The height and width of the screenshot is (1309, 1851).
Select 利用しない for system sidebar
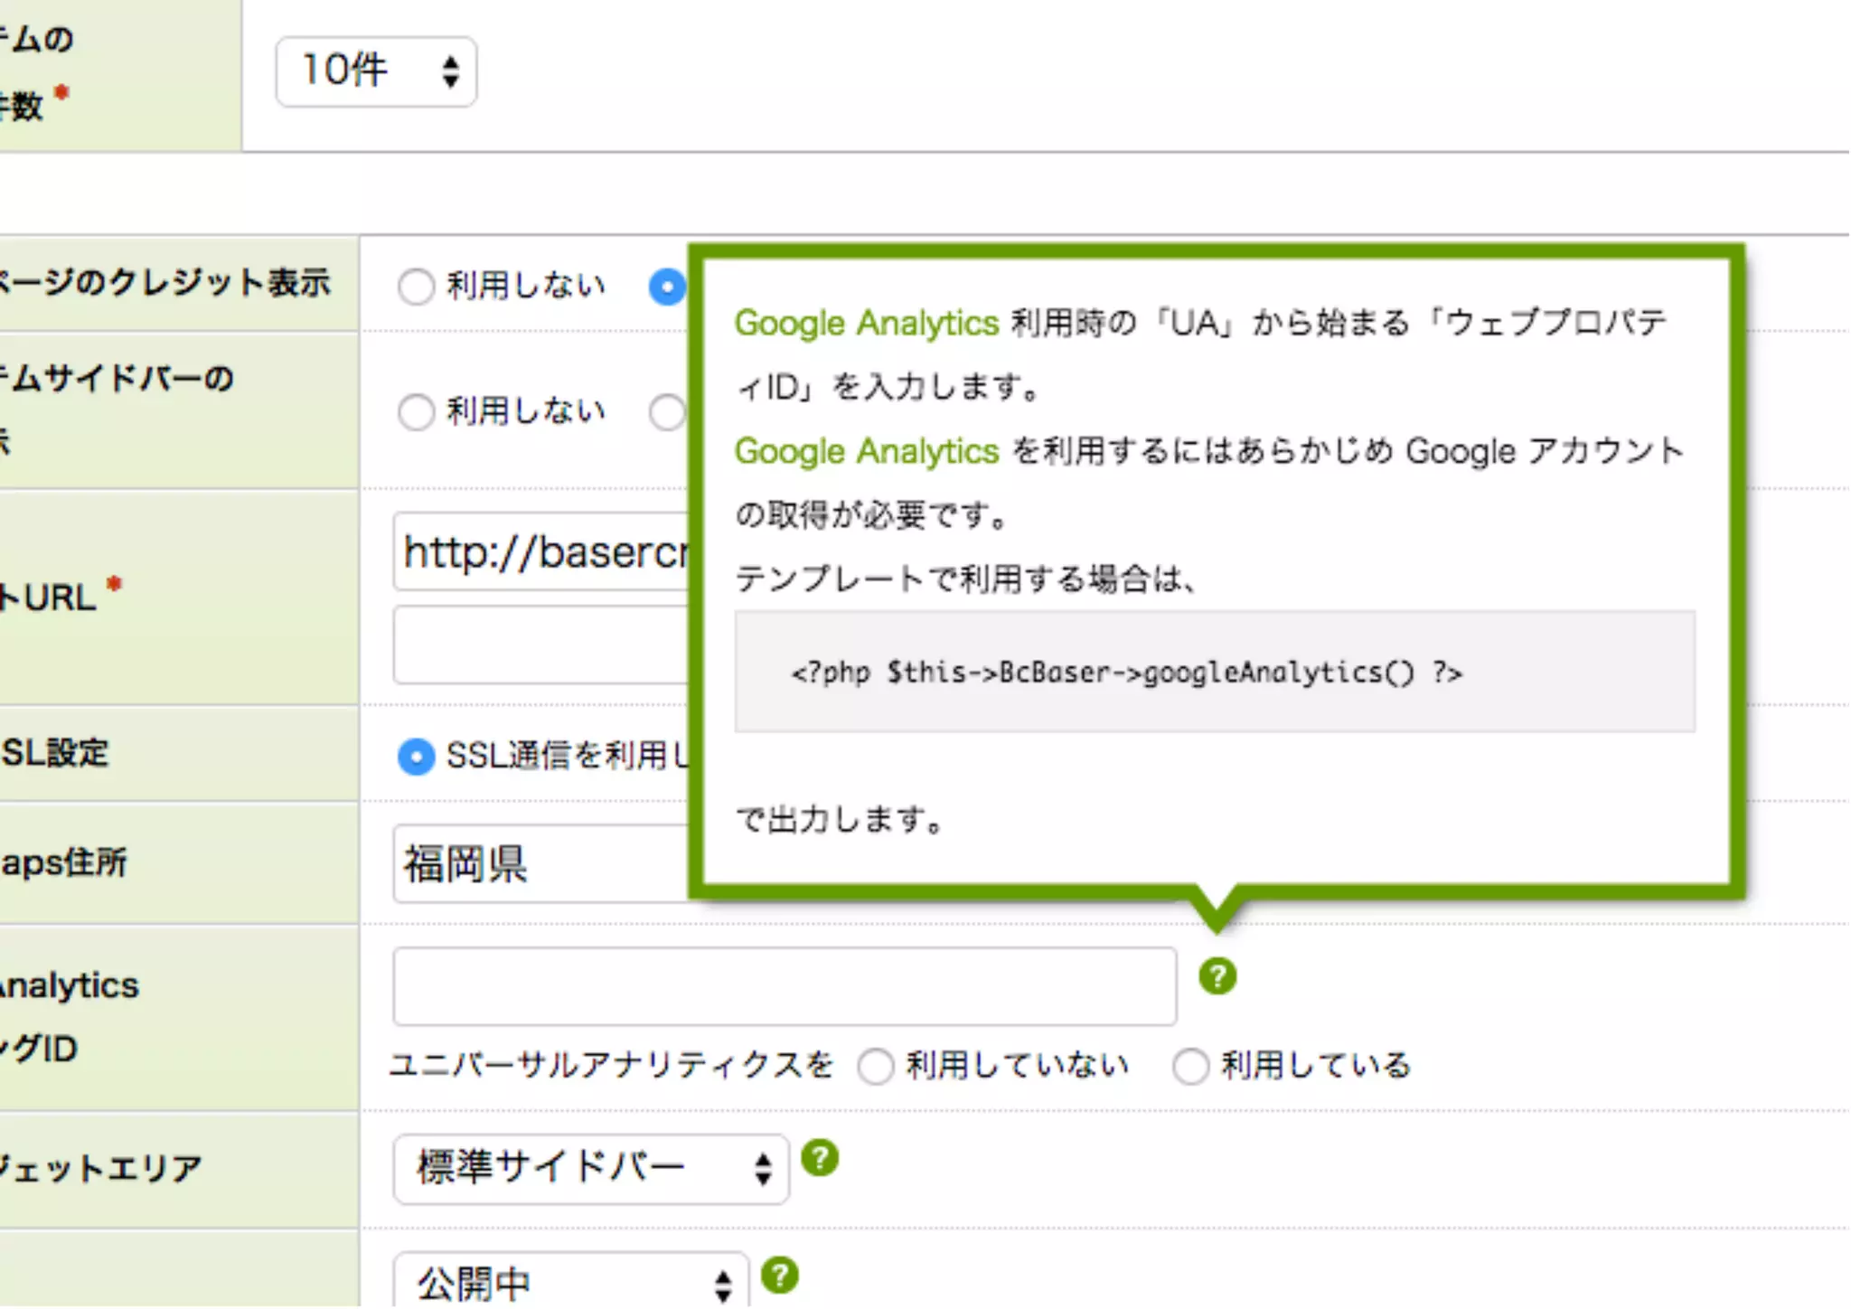point(416,412)
